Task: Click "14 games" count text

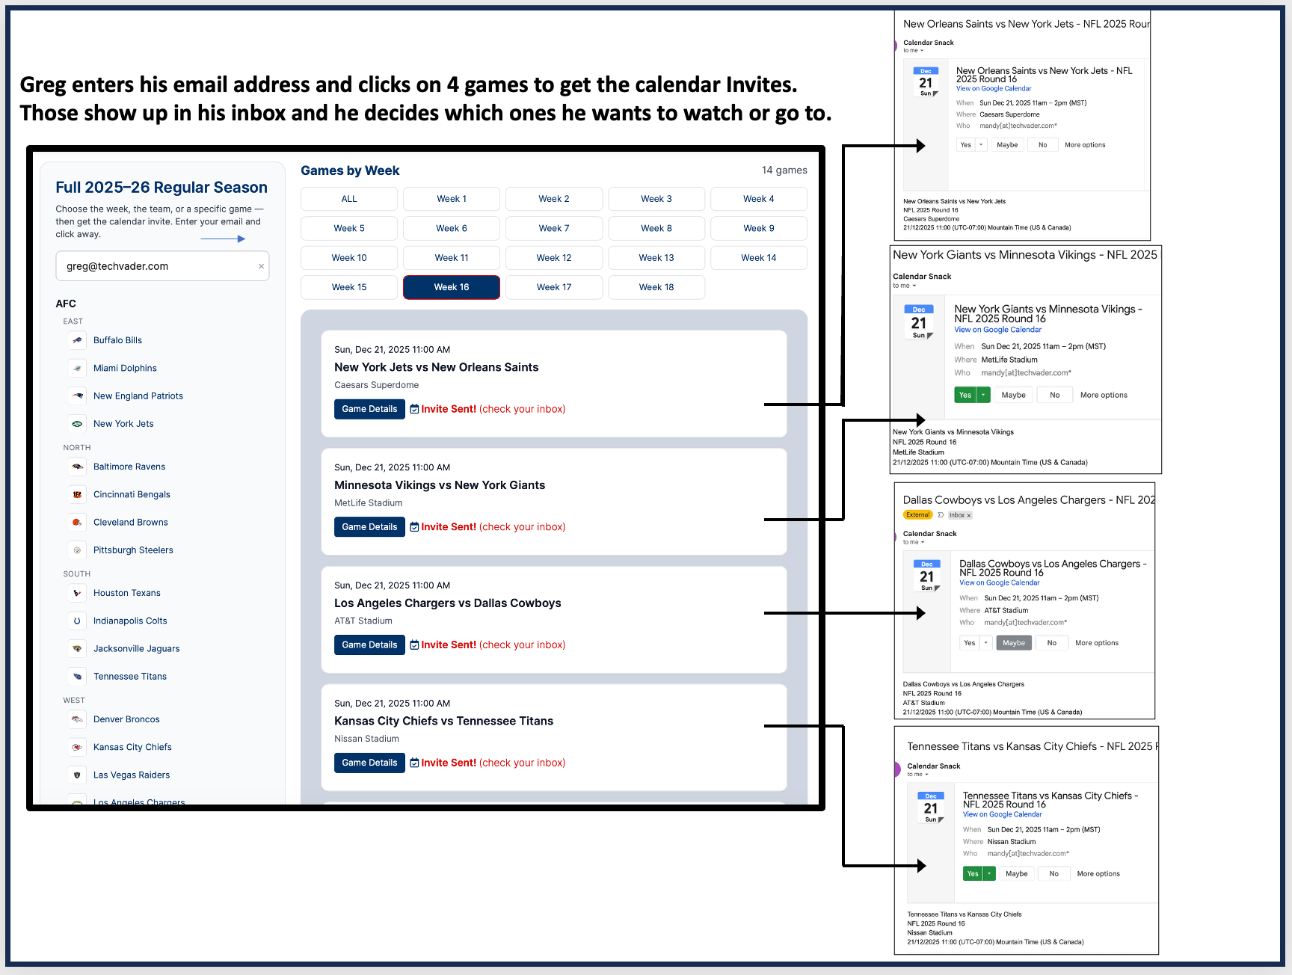Action: pyautogui.click(x=784, y=170)
